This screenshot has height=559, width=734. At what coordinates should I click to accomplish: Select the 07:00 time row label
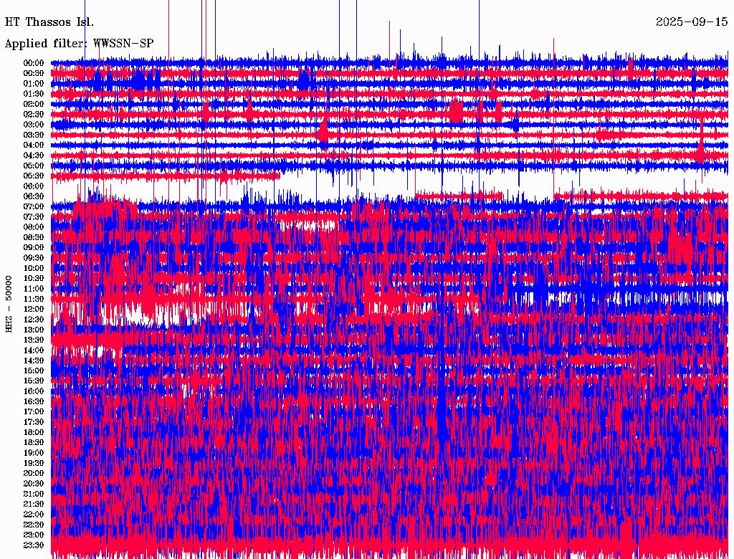tap(34, 206)
